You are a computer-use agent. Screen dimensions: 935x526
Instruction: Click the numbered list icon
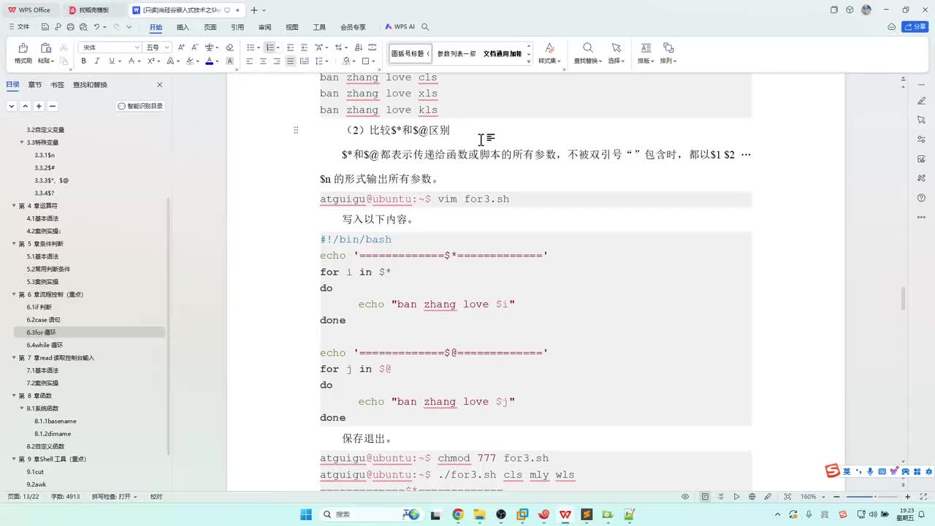pos(270,47)
